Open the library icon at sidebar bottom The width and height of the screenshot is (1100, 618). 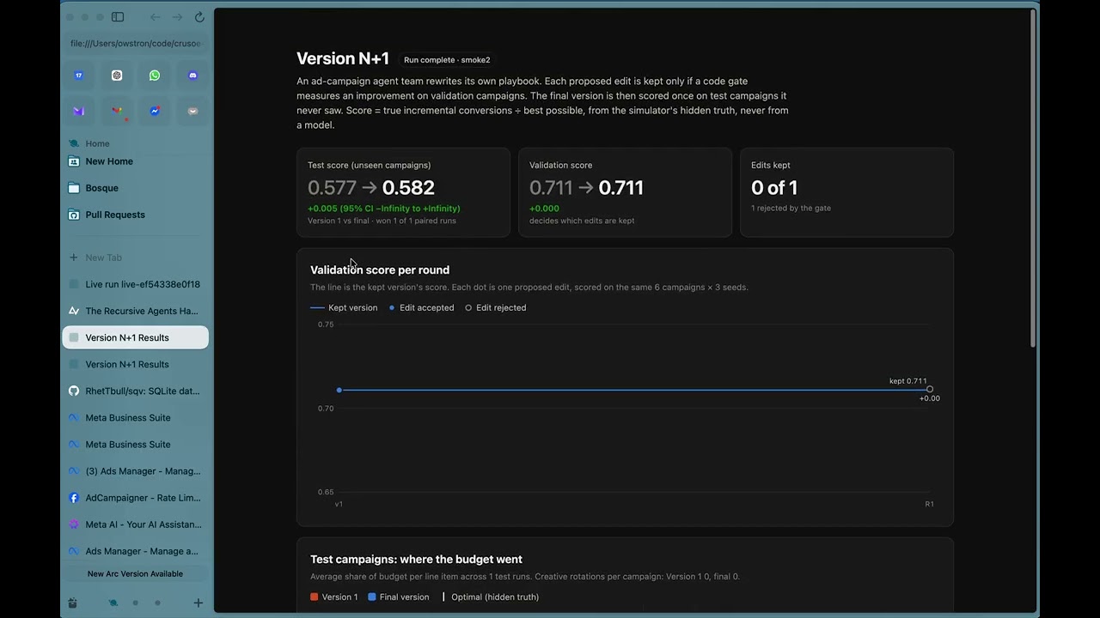coord(72,603)
